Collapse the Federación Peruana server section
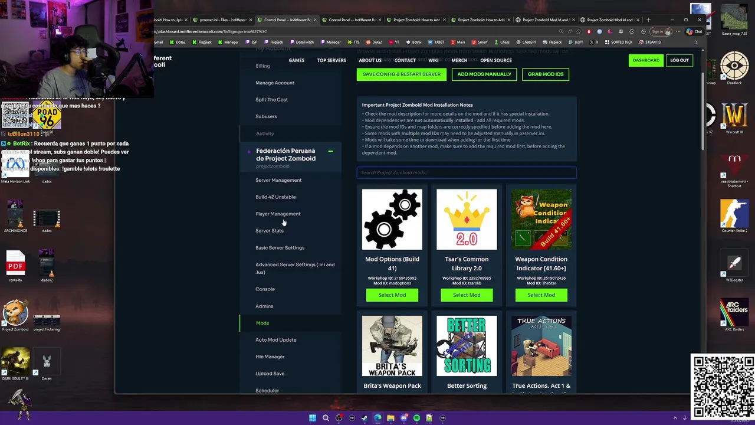755x425 pixels. 330,151
